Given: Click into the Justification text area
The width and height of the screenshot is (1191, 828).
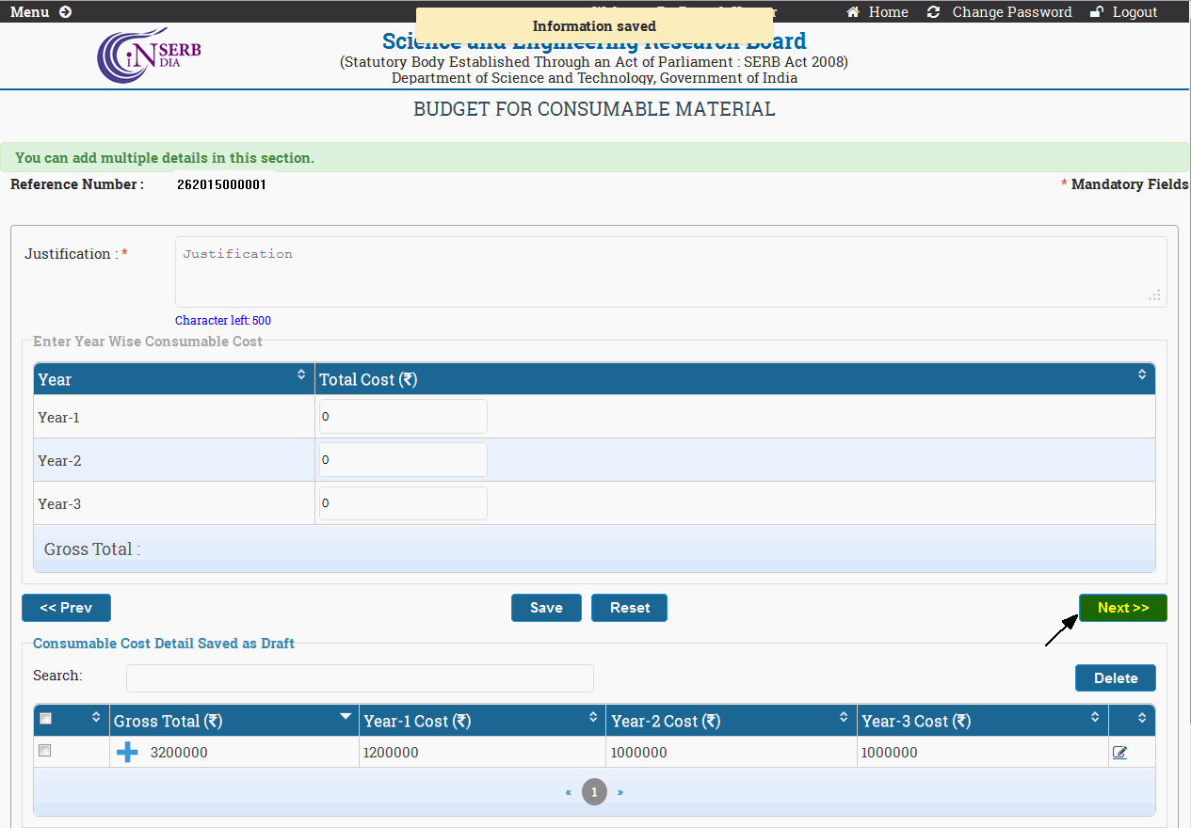Looking at the screenshot, I should point(669,272).
